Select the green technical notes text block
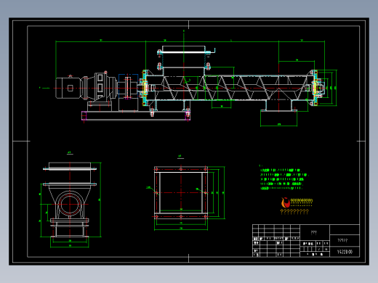Screen dimensions: 378x283 coord(283,179)
